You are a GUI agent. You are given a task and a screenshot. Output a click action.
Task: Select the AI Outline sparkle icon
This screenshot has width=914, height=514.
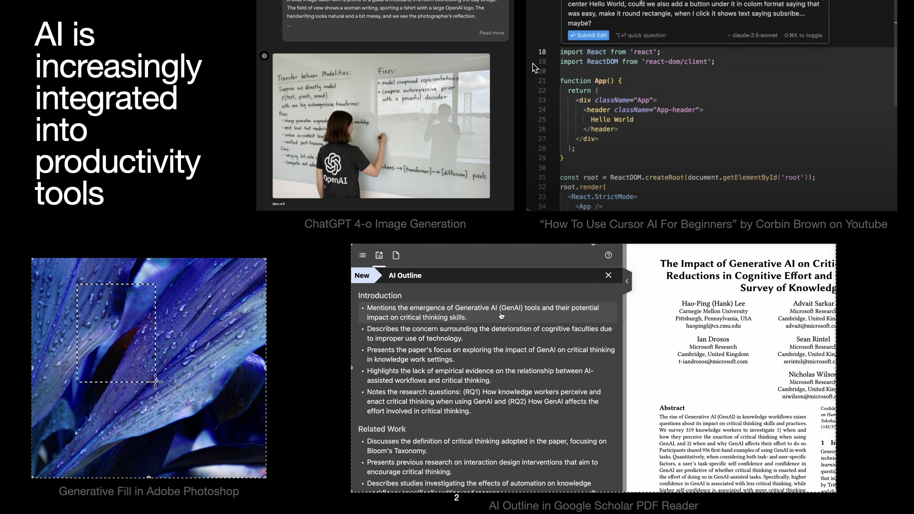pos(379,256)
